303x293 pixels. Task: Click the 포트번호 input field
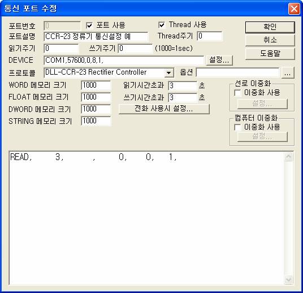[x=62, y=25]
